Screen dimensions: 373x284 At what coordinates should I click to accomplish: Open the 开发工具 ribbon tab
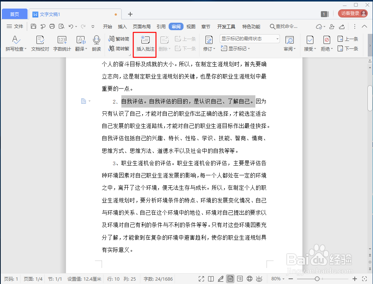(226, 26)
